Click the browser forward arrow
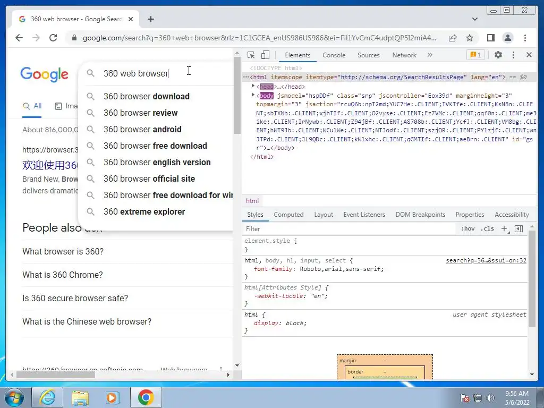Screen dimensions: 544x408 pyautogui.click(x=36, y=38)
